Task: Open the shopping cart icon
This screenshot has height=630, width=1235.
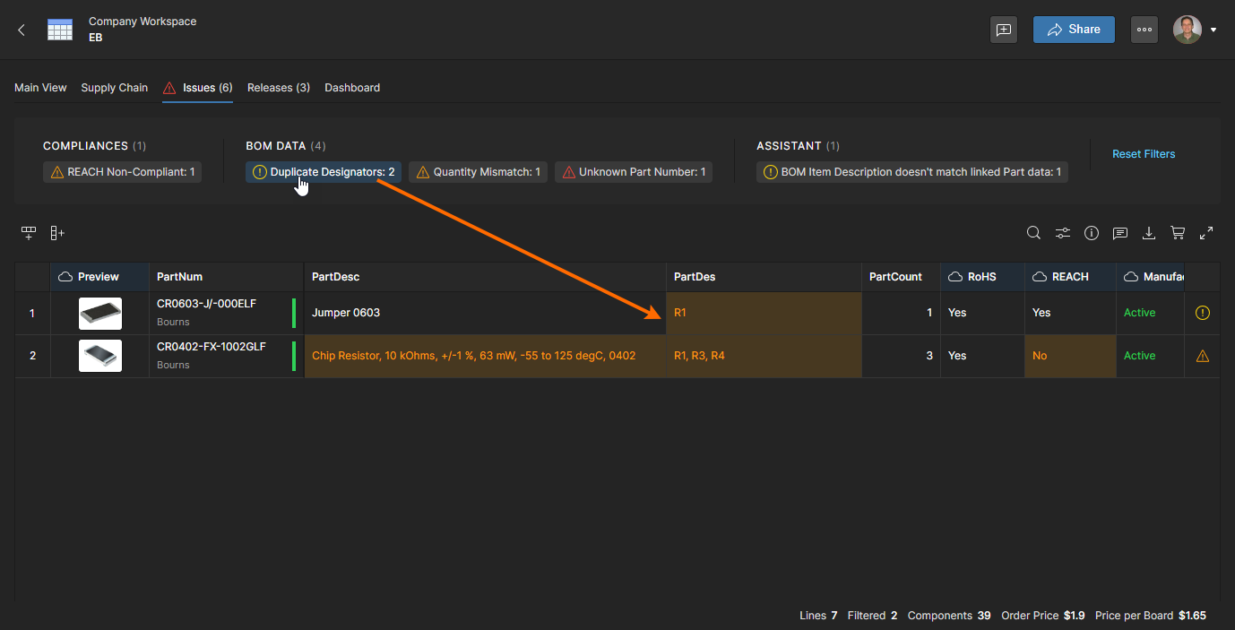Action: (1178, 233)
